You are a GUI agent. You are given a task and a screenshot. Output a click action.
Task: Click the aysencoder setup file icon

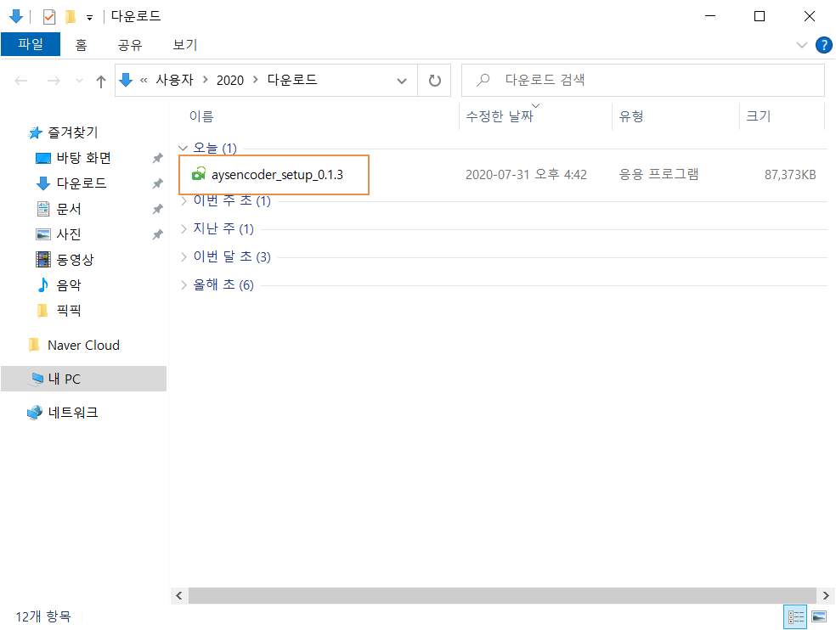point(199,174)
